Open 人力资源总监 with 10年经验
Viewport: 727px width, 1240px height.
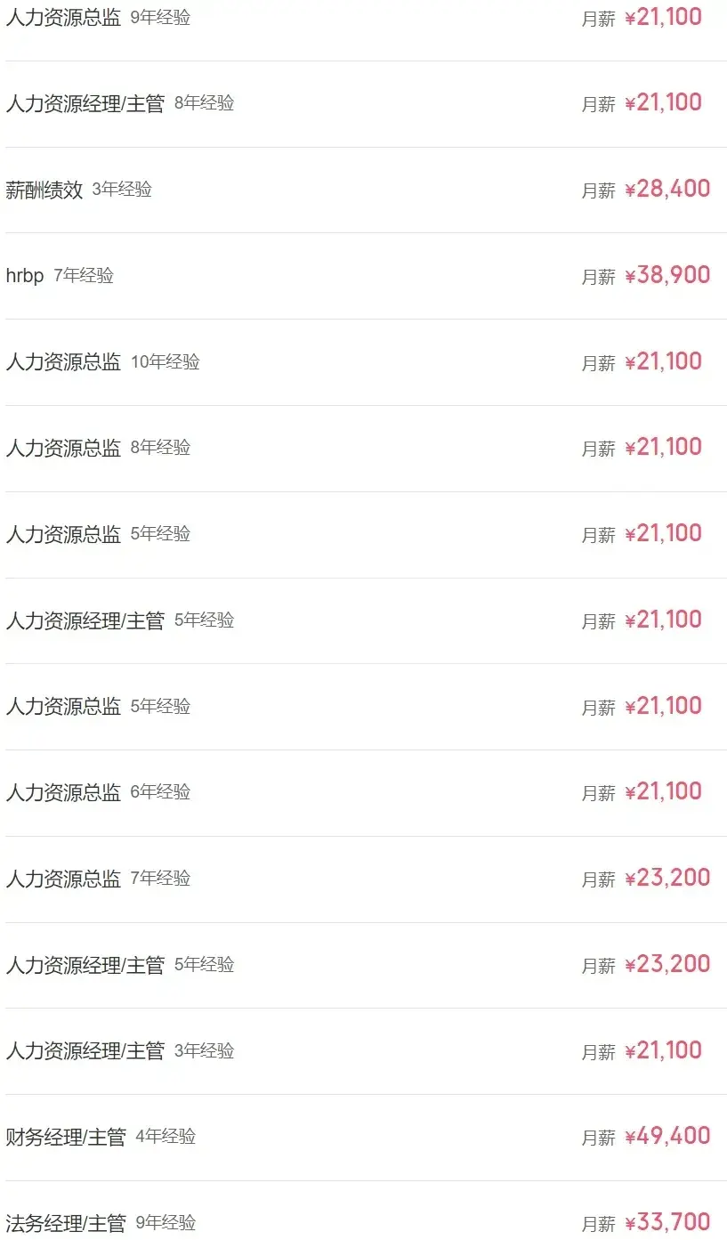click(63, 362)
